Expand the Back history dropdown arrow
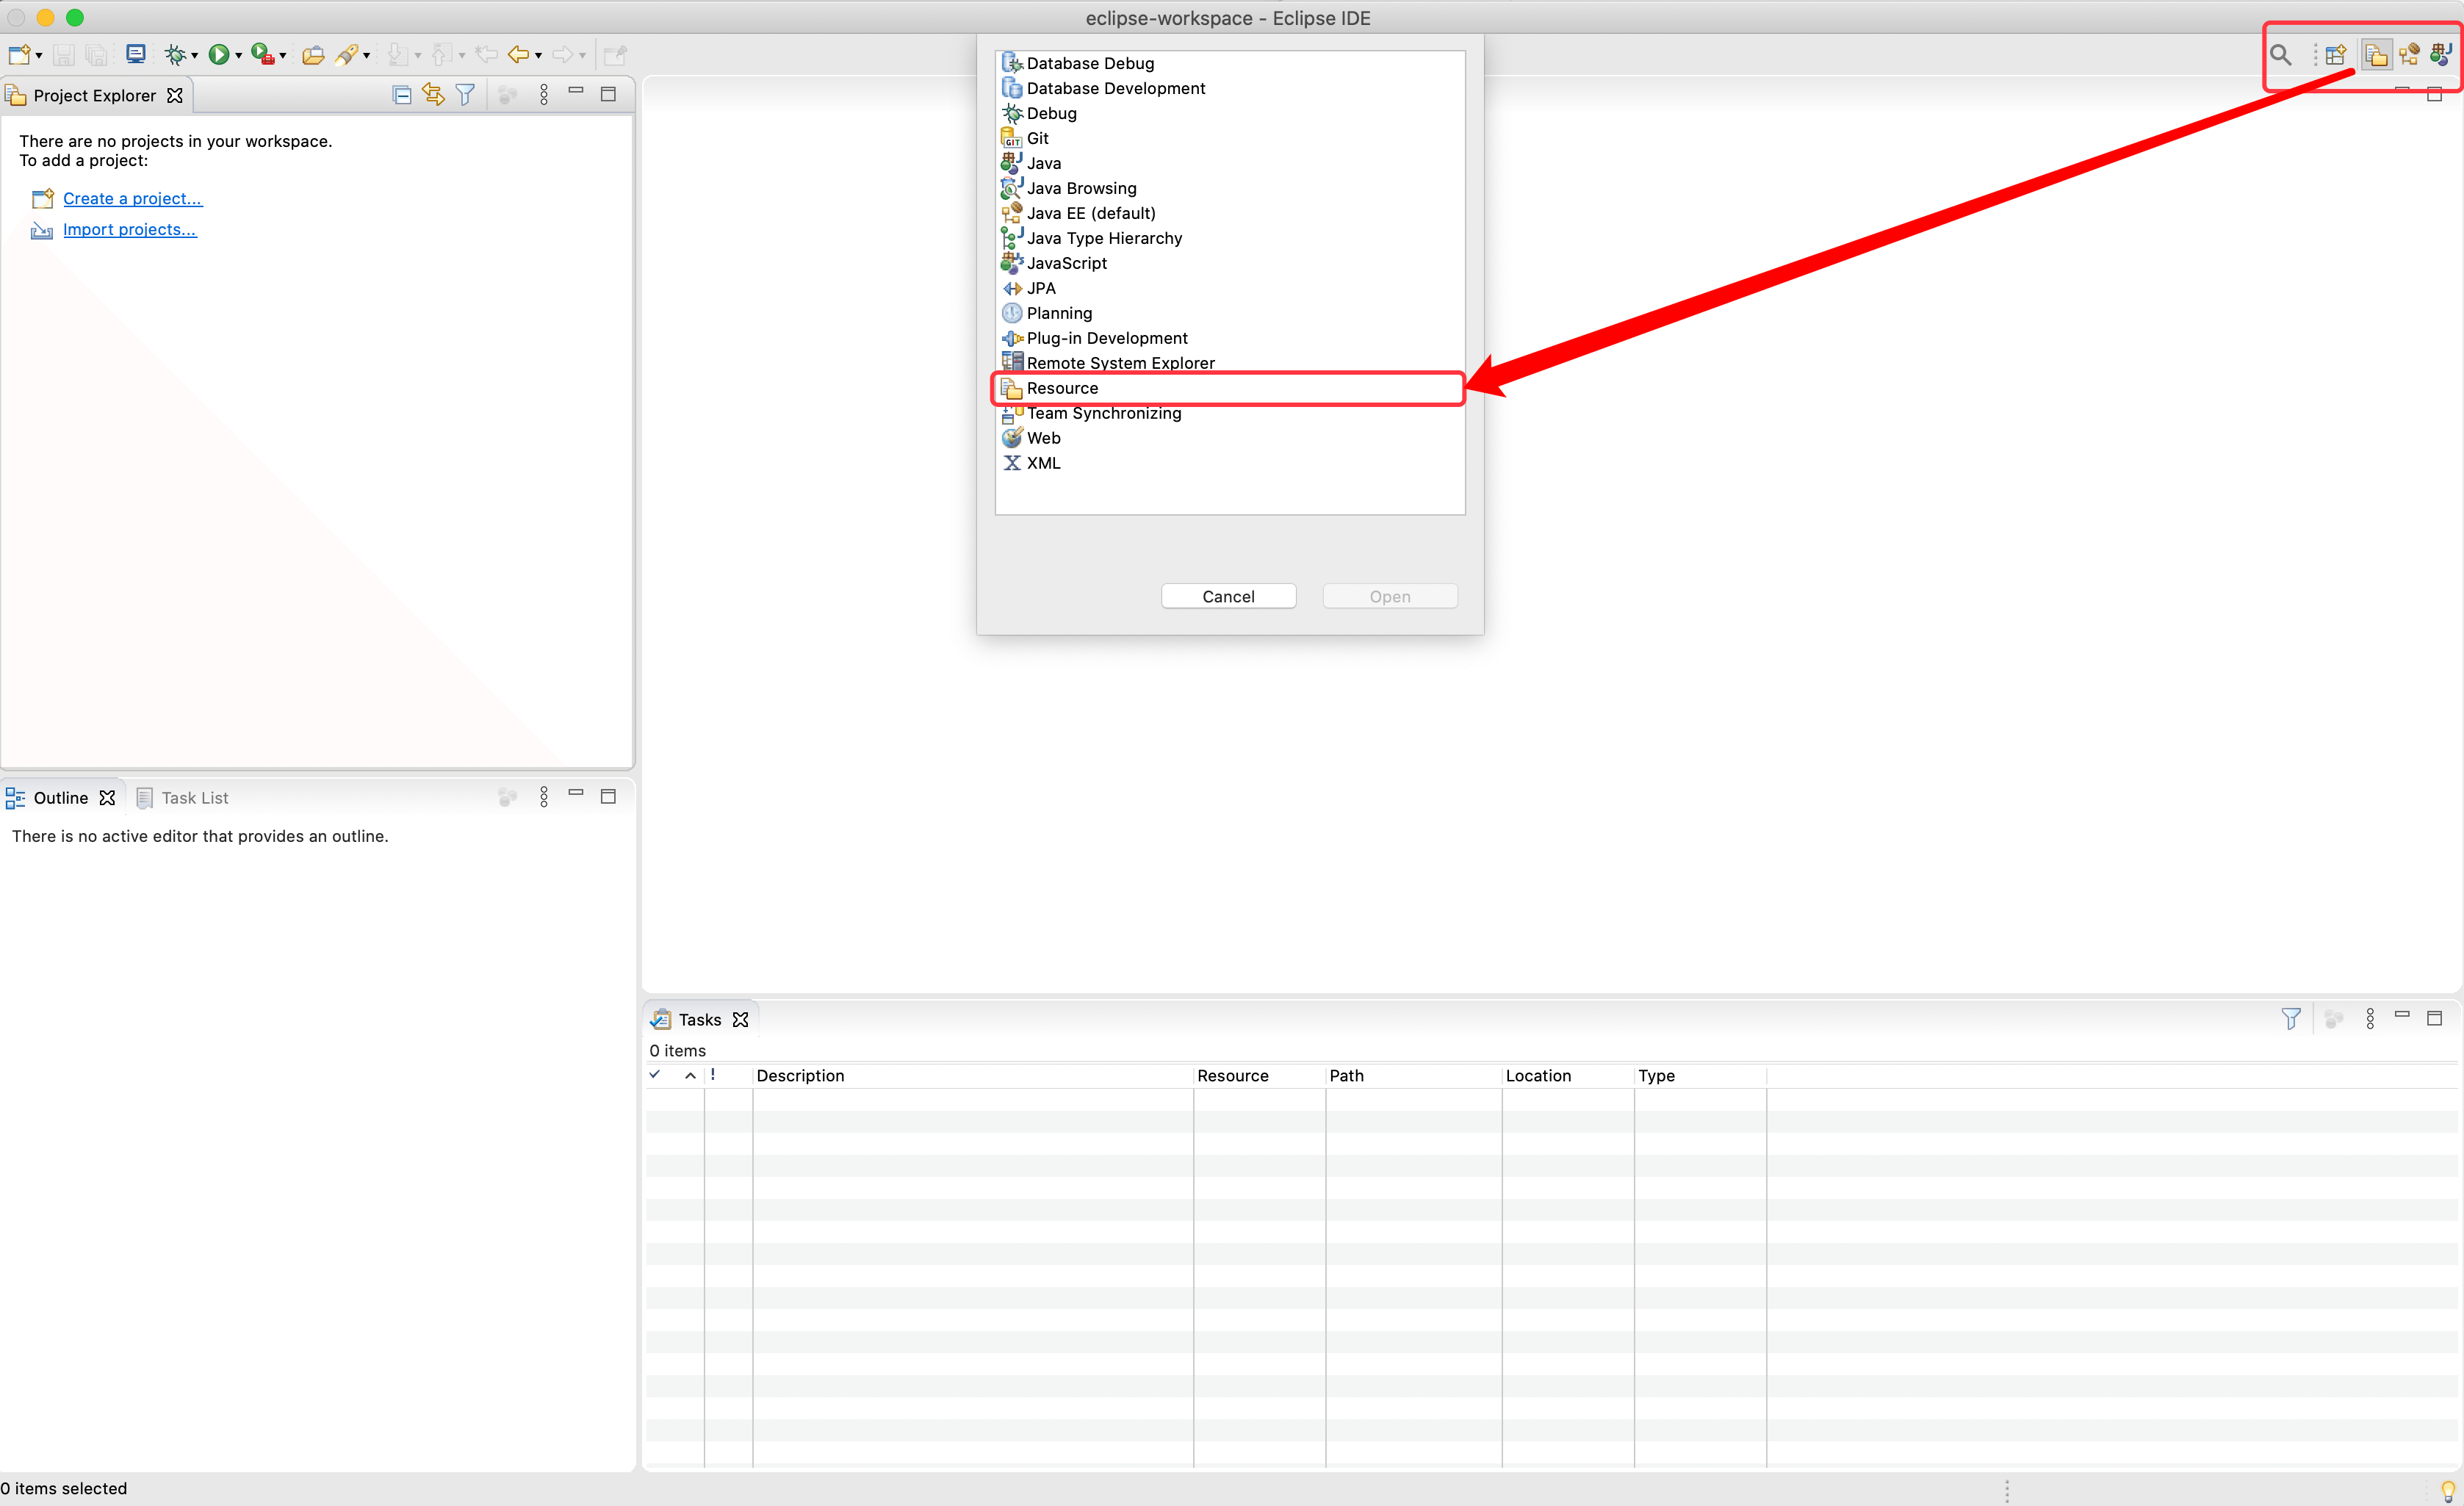The width and height of the screenshot is (2464, 1506). [x=538, y=56]
